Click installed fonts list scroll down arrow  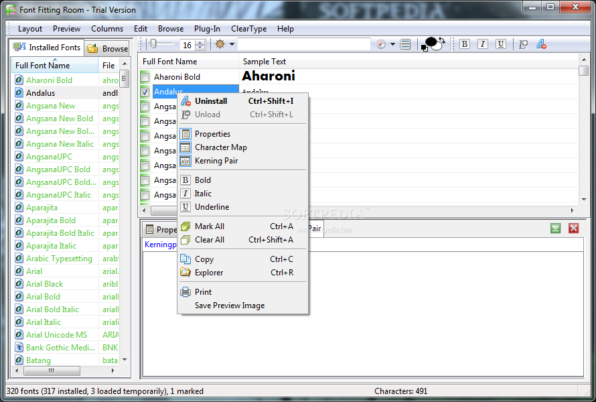coord(125,360)
